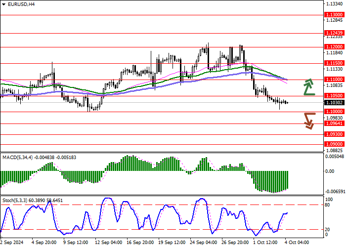This screenshot has width=346, height=247.
Task: Select the 1.10500 red level label
Action: (x=334, y=96)
